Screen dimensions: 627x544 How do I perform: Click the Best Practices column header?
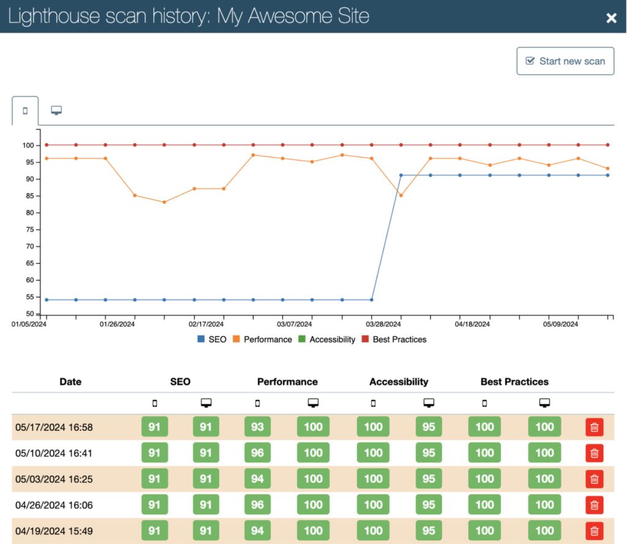pos(514,382)
